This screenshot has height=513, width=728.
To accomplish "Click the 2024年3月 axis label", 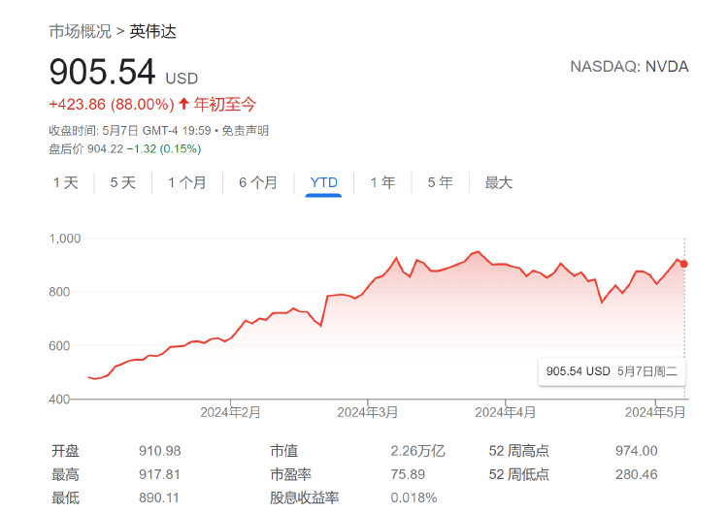I will pos(367,412).
